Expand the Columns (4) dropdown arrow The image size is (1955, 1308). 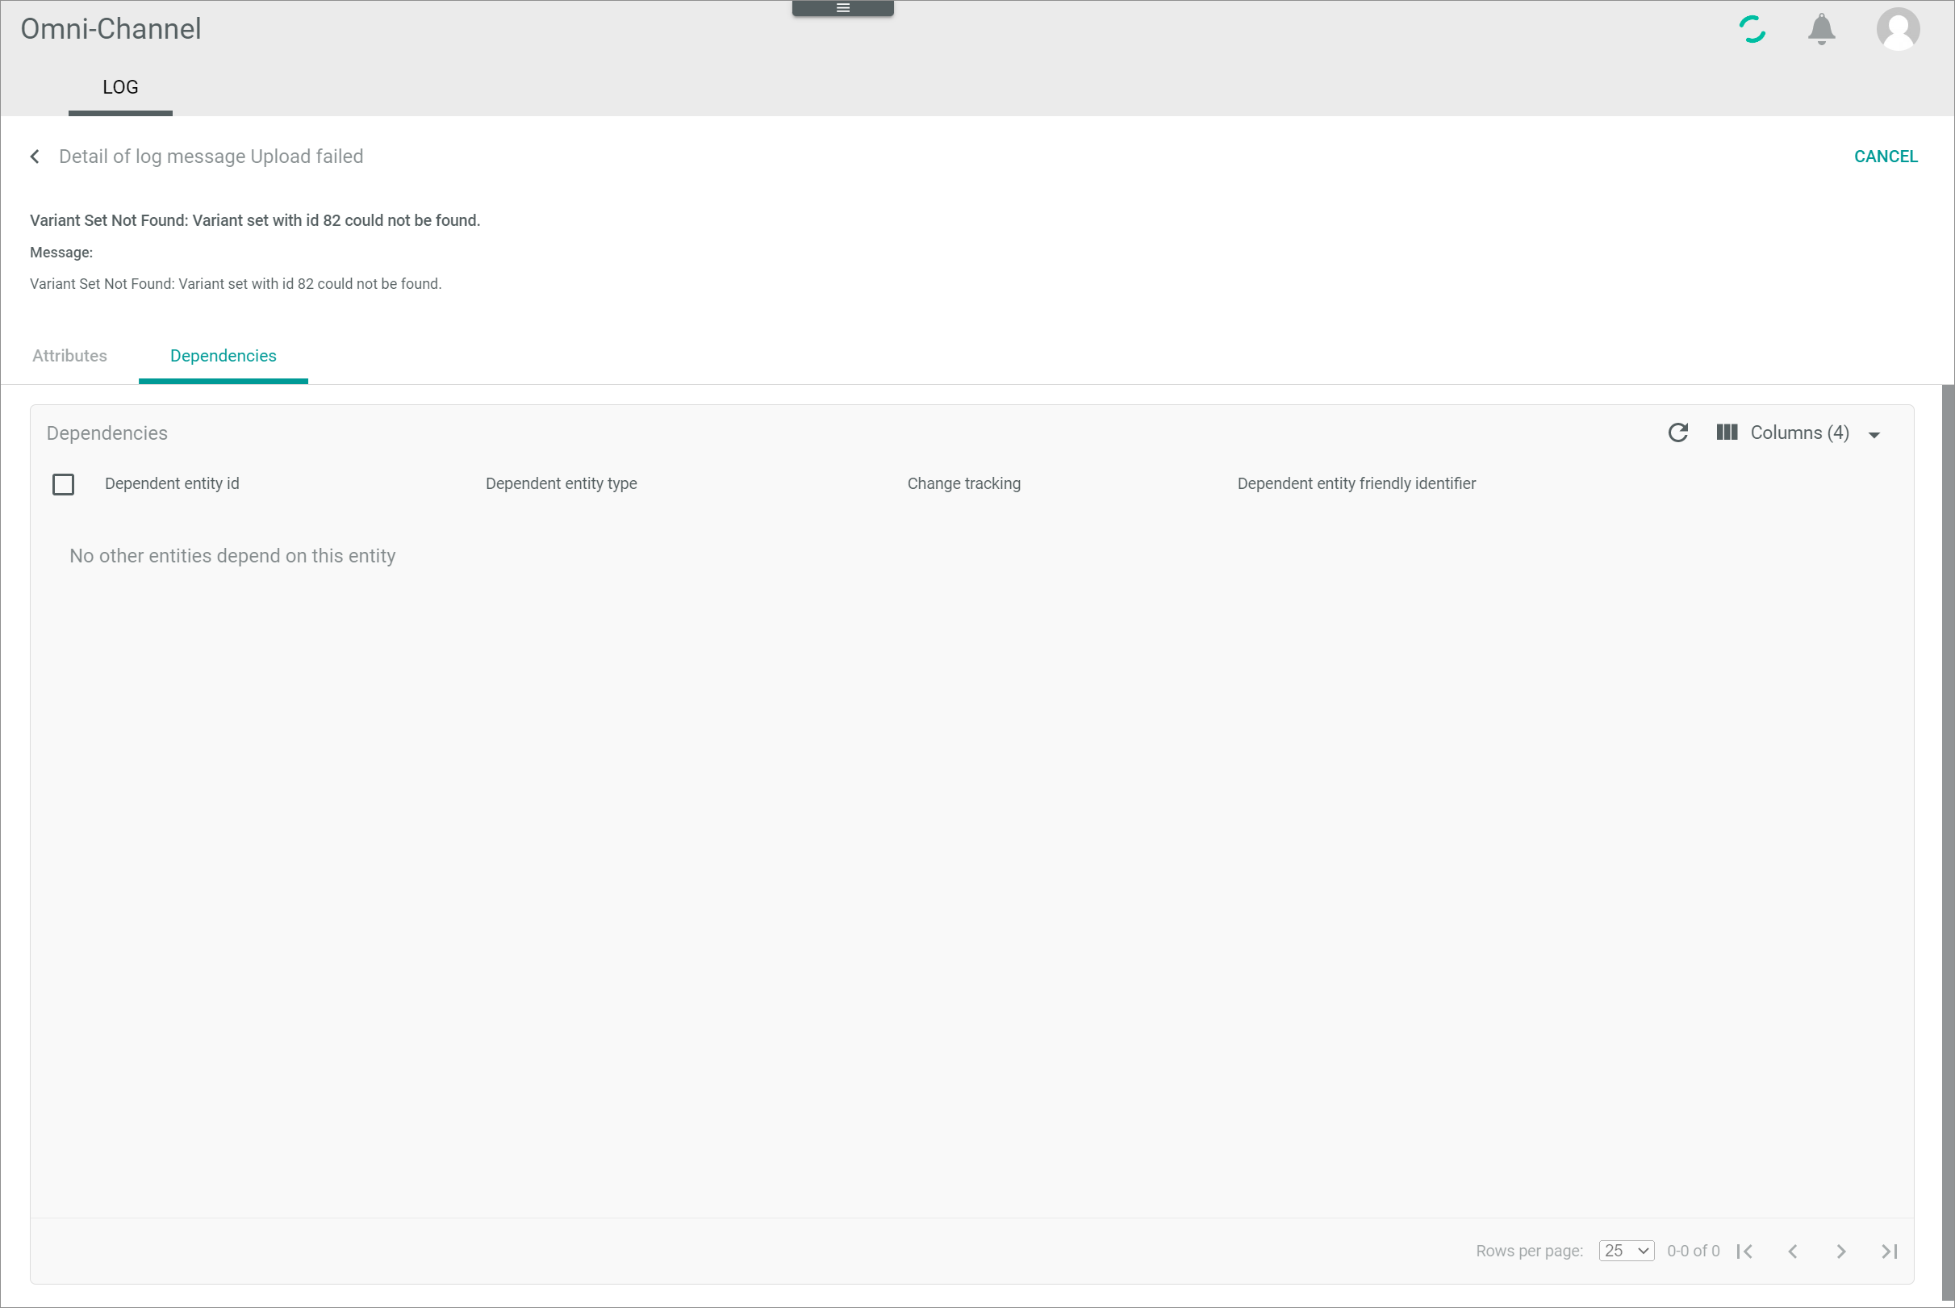tap(1874, 435)
